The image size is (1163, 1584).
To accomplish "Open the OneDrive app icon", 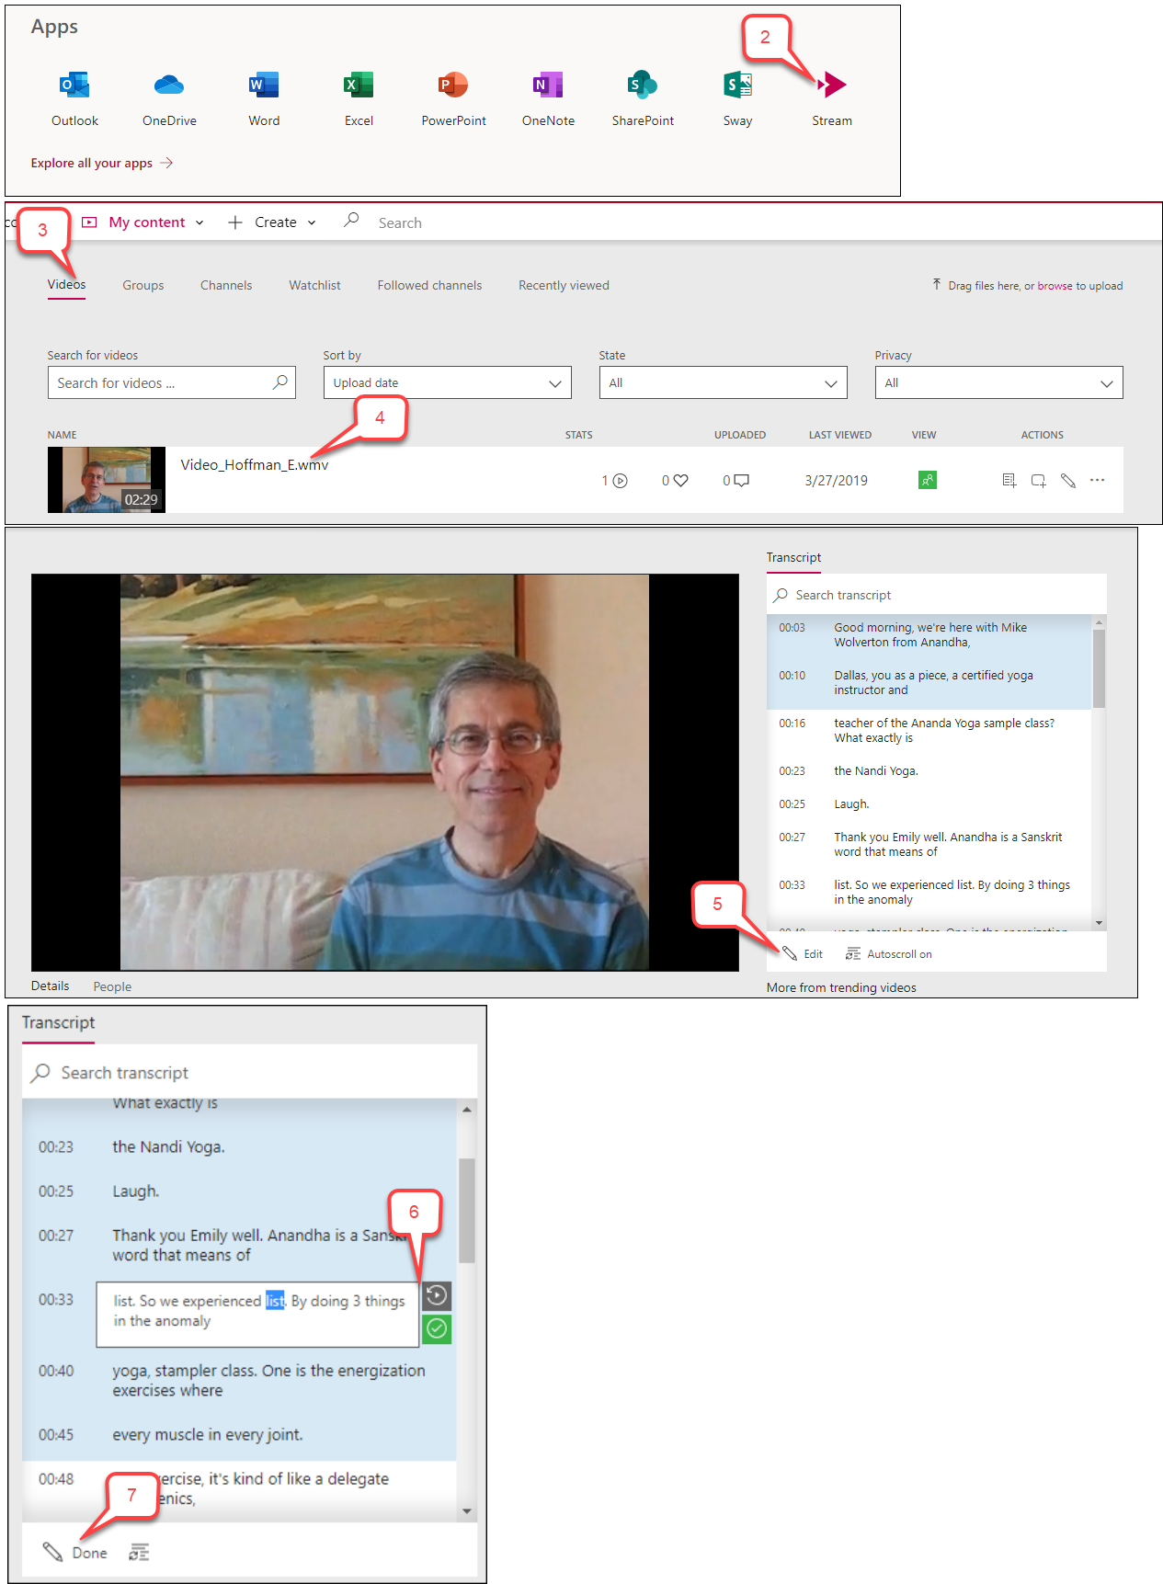I will tap(169, 85).
